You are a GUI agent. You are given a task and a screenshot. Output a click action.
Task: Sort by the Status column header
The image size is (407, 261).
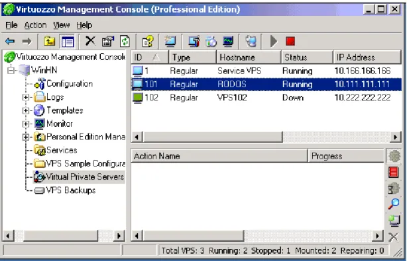pos(307,57)
